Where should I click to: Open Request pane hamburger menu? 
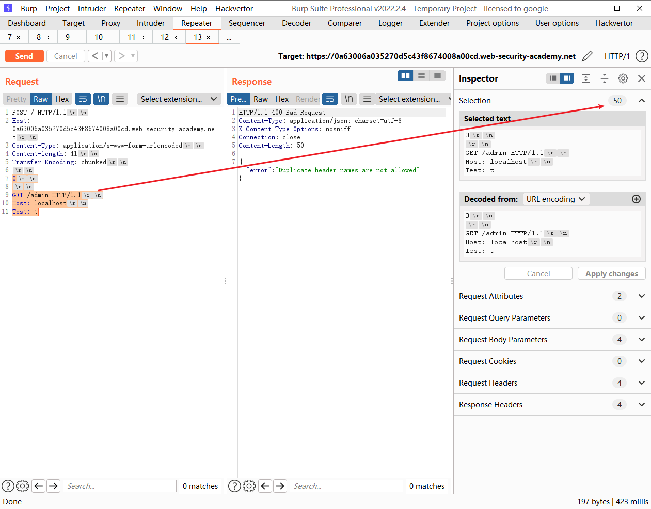click(120, 99)
